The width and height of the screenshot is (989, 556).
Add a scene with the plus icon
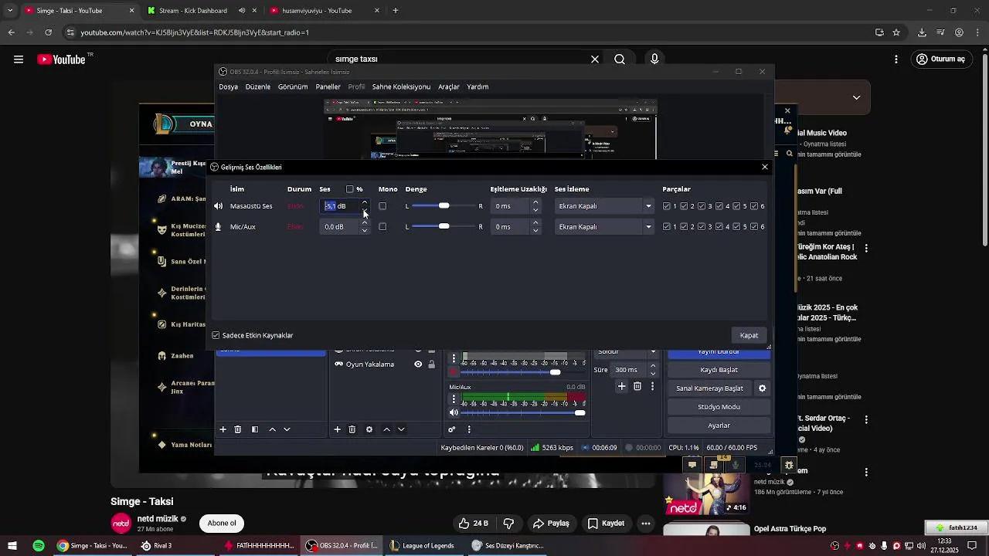[x=223, y=429]
